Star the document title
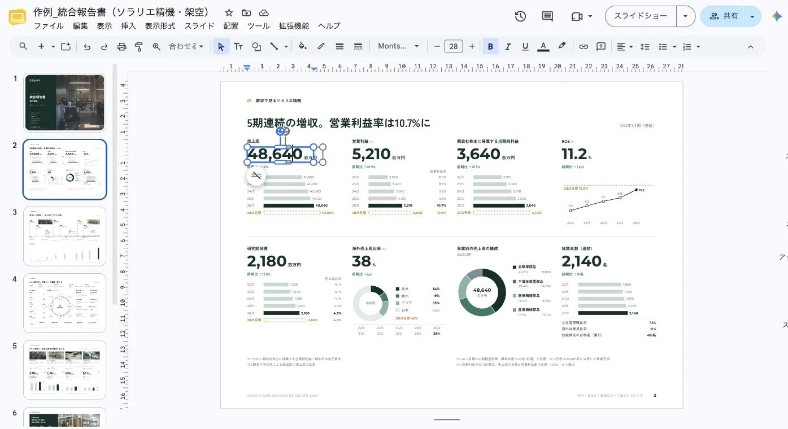788x429 pixels. coord(229,12)
